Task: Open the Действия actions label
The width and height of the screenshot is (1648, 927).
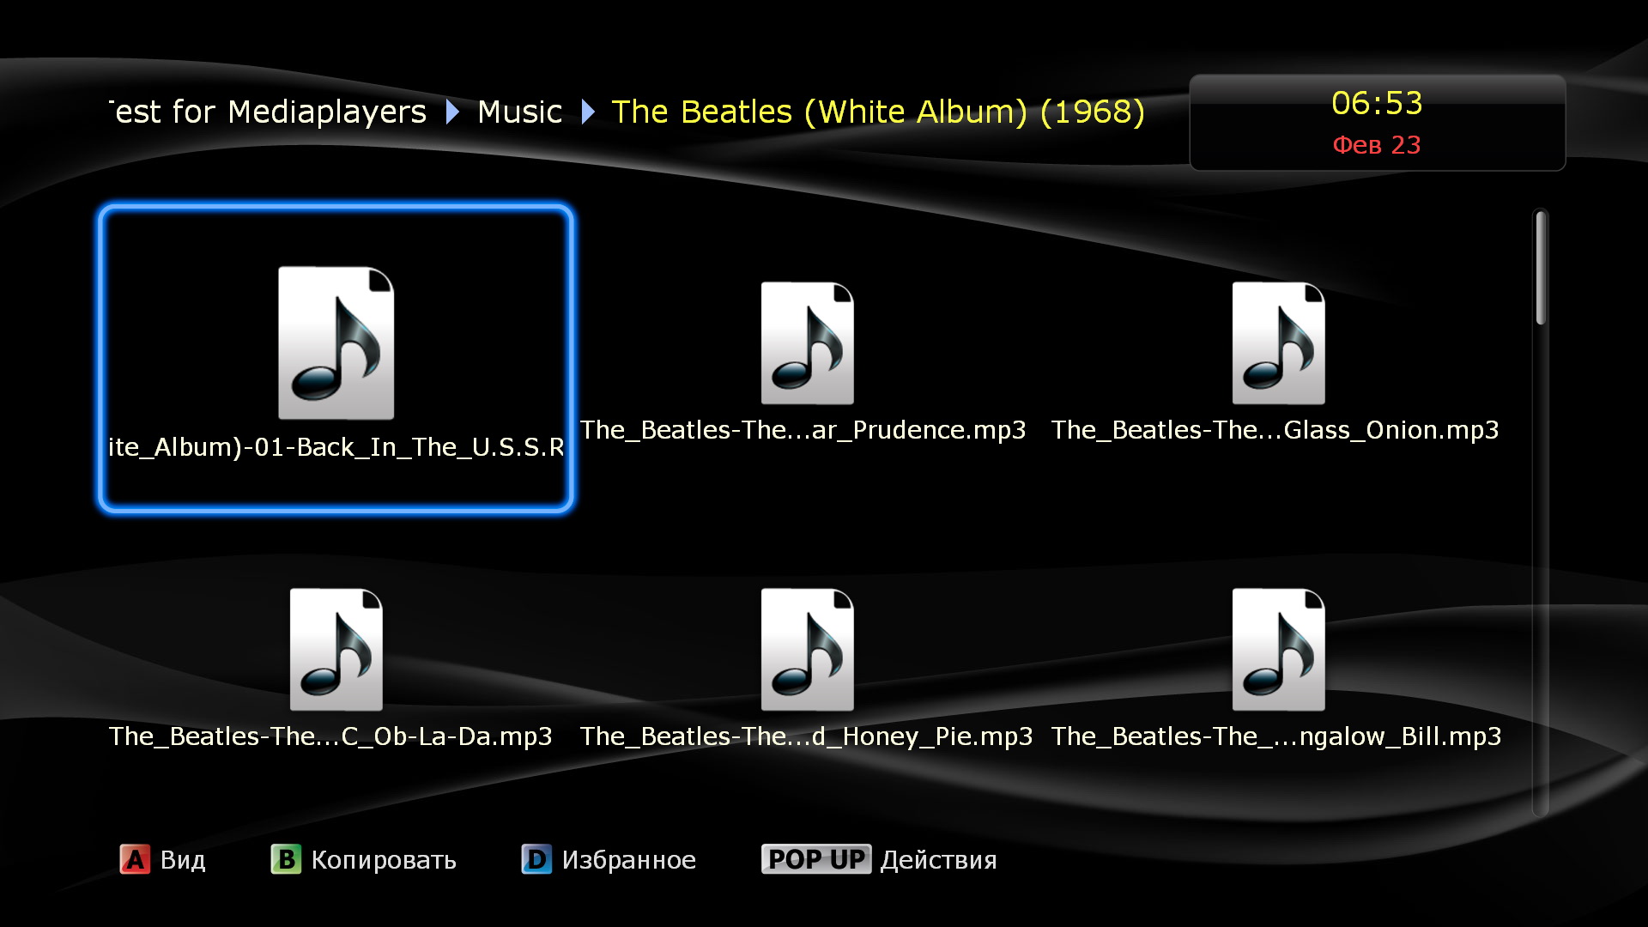Action: point(938,859)
